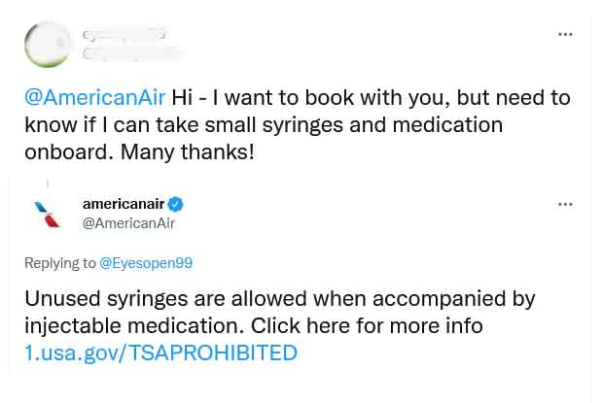
Task: Click the 'Replying to' label
Action: point(60,263)
